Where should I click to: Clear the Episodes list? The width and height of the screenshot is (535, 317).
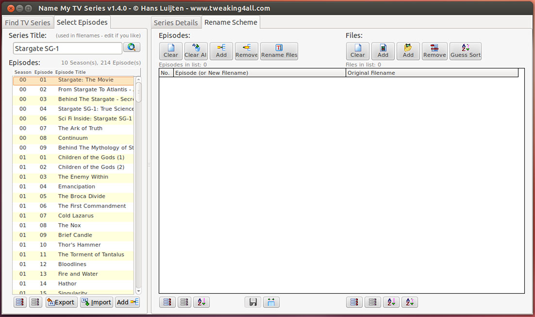(170, 51)
